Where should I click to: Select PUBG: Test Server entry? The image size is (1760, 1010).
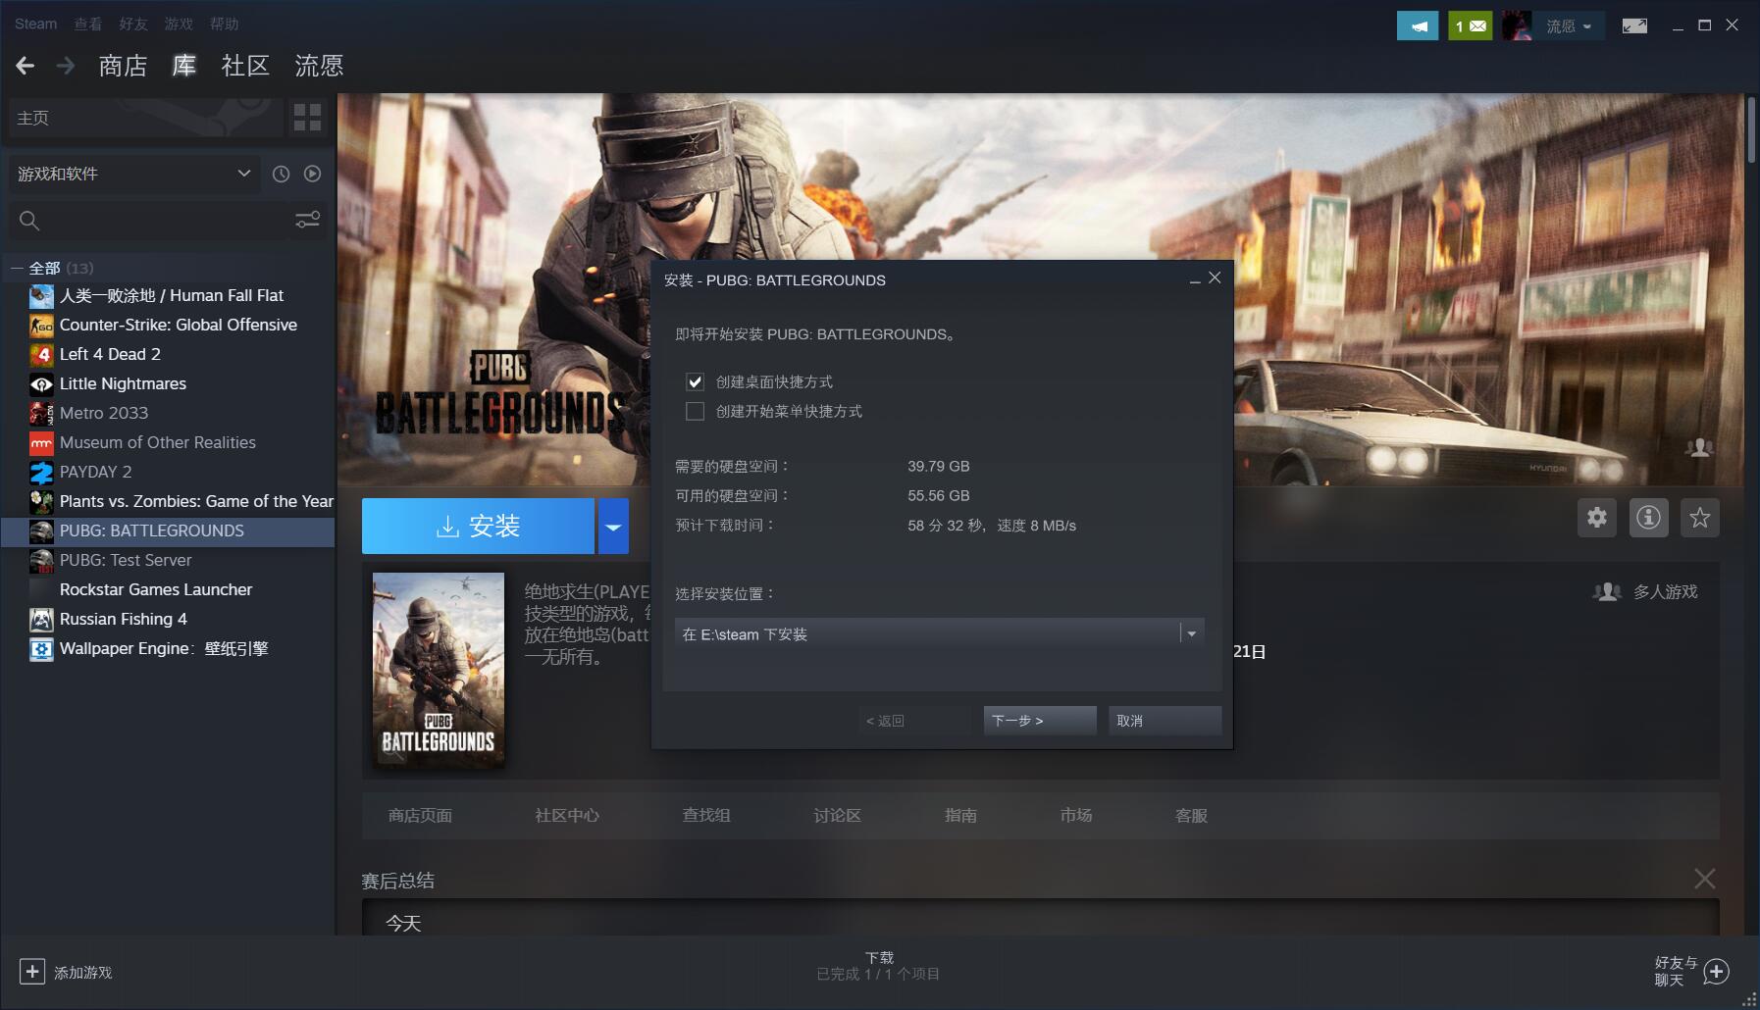coord(126,560)
